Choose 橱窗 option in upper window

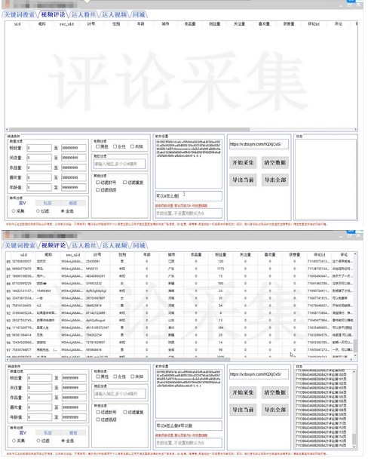(x=73, y=203)
